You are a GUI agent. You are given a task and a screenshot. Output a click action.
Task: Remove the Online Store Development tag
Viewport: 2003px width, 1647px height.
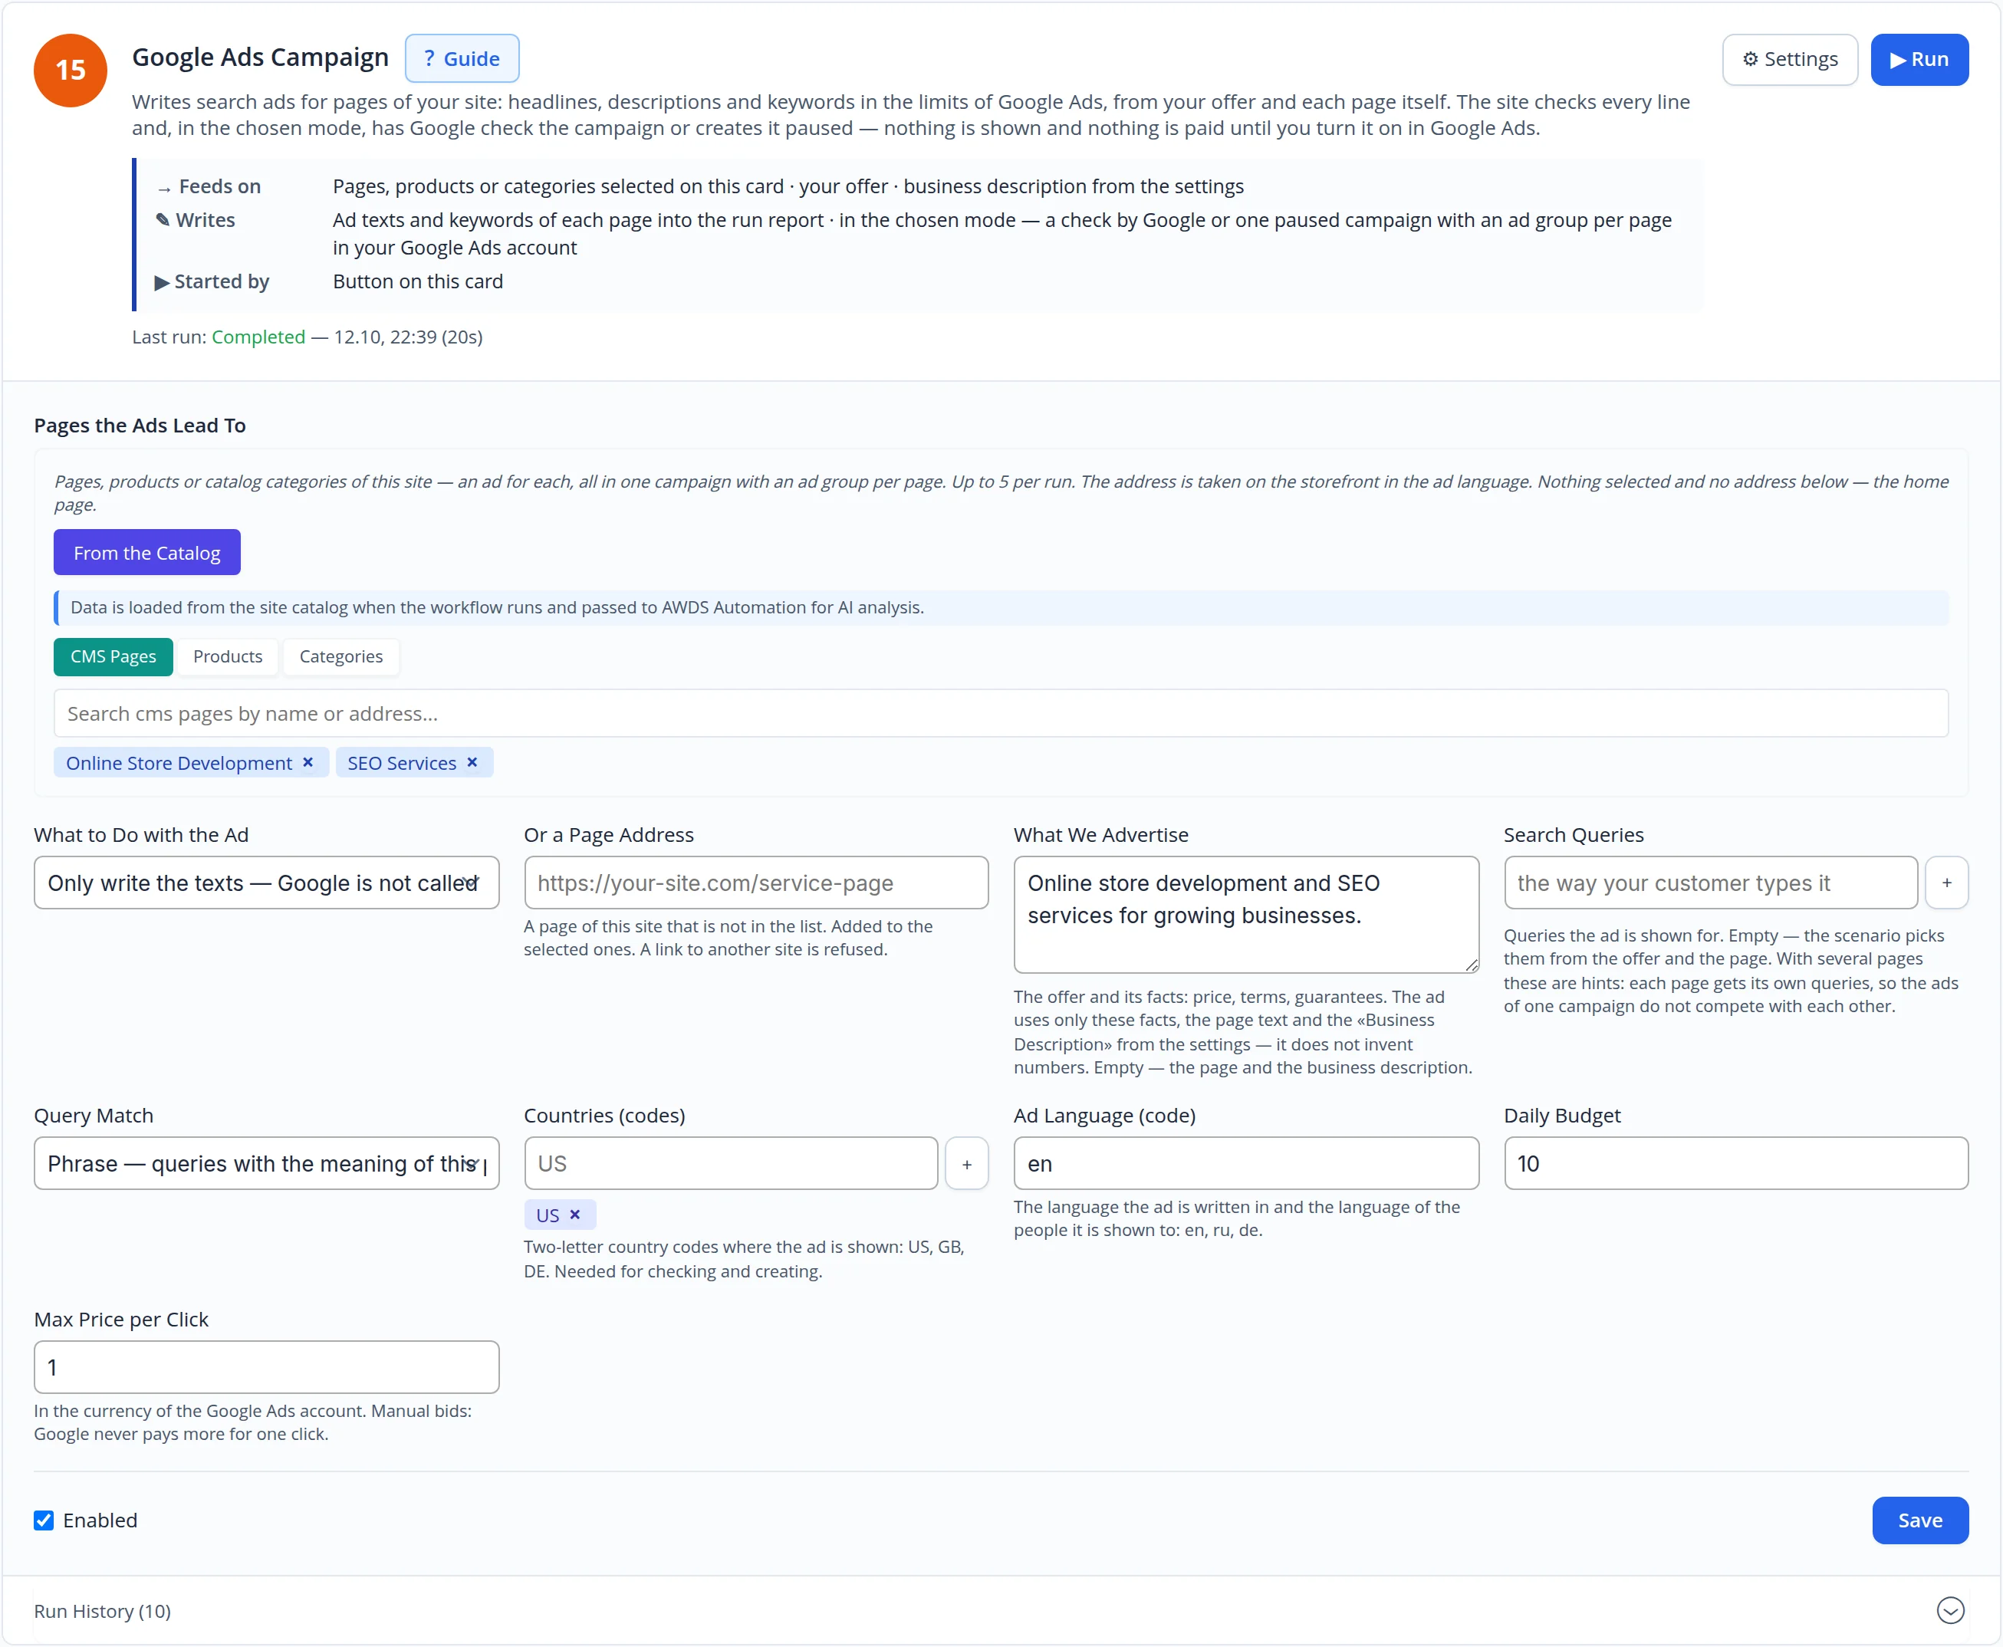(x=308, y=763)
